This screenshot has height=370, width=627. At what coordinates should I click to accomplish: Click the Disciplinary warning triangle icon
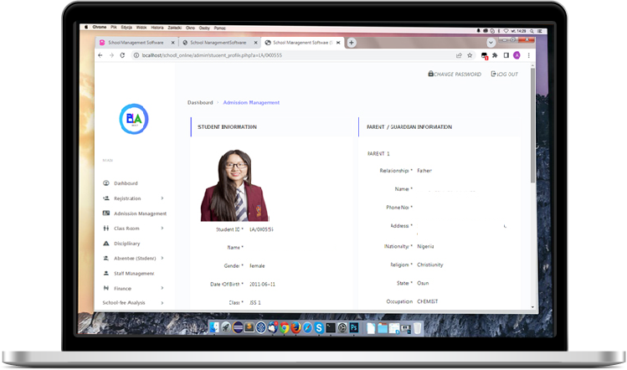pos(106,244)
